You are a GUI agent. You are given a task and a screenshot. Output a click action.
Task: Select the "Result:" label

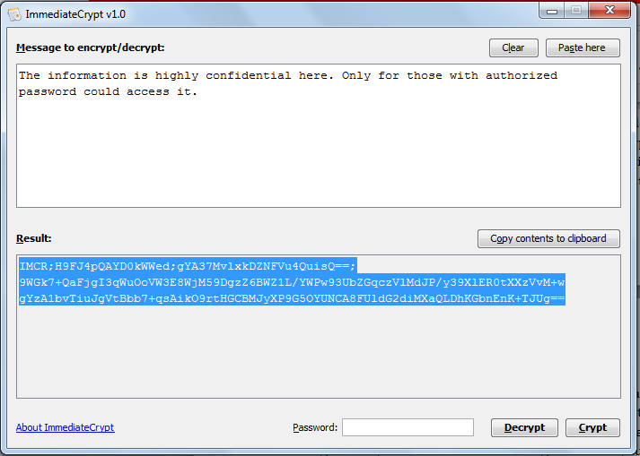click(x=34, y=238)
